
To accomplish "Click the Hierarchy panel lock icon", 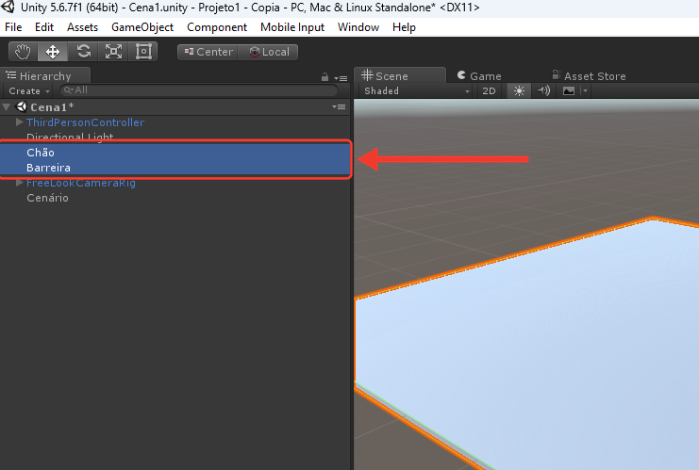I will coord(325,77).
